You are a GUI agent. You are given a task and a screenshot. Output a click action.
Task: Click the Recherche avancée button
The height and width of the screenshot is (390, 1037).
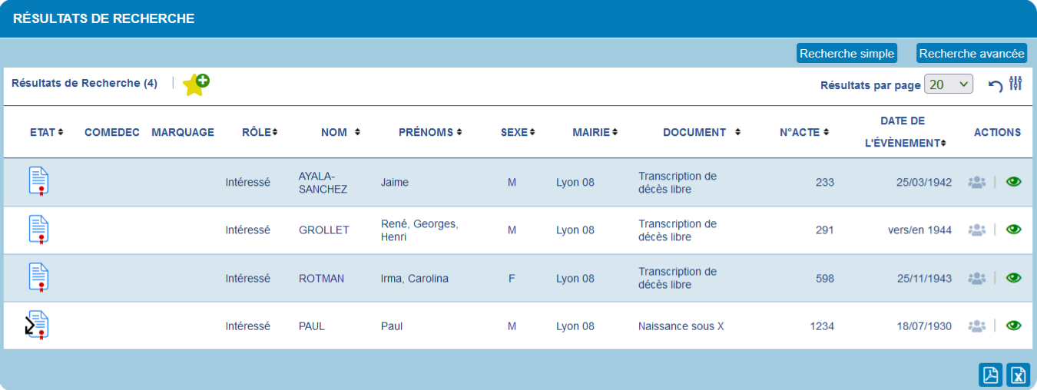pos(972,54)
